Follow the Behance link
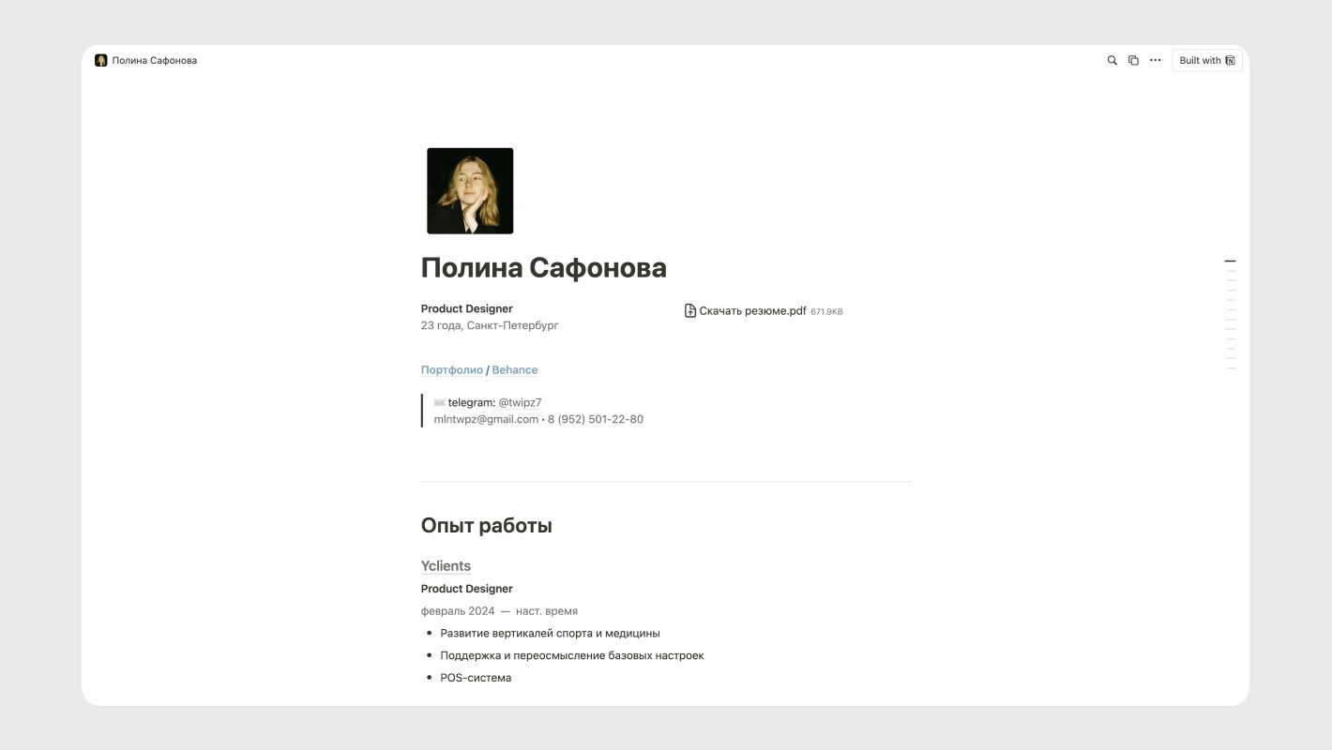 [515, 370]
